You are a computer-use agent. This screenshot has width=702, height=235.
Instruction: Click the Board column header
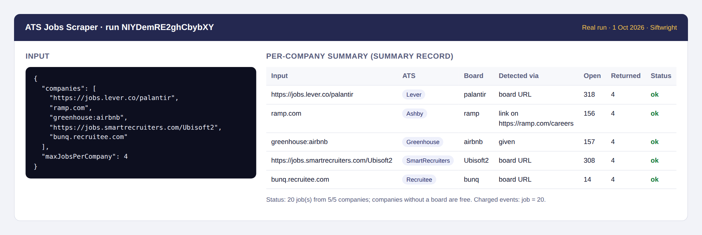(x=473, y=76)
